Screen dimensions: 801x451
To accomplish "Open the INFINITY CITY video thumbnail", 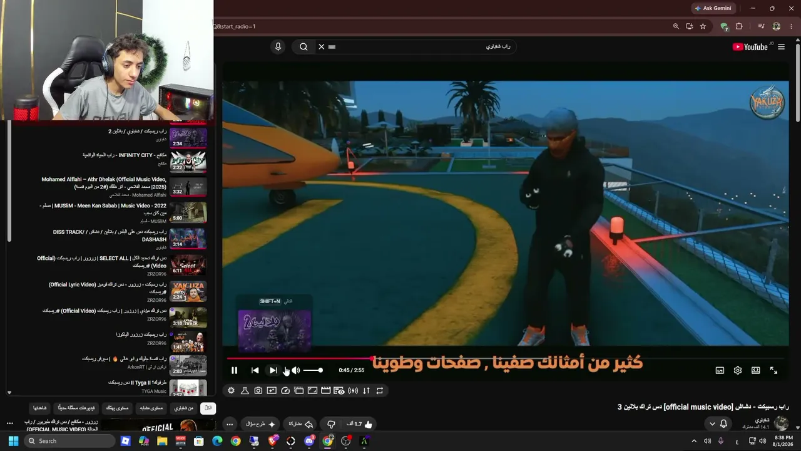I will coord(188,162).
